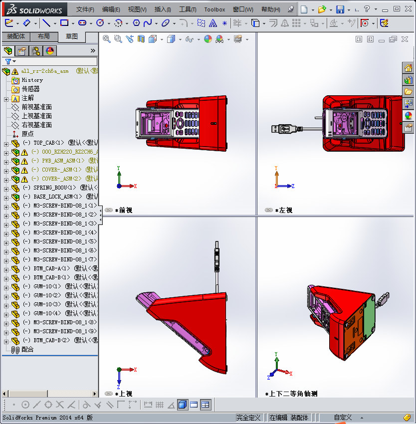
Task: Expand the TOP_CAB<1> component
Action: (6, 144)
